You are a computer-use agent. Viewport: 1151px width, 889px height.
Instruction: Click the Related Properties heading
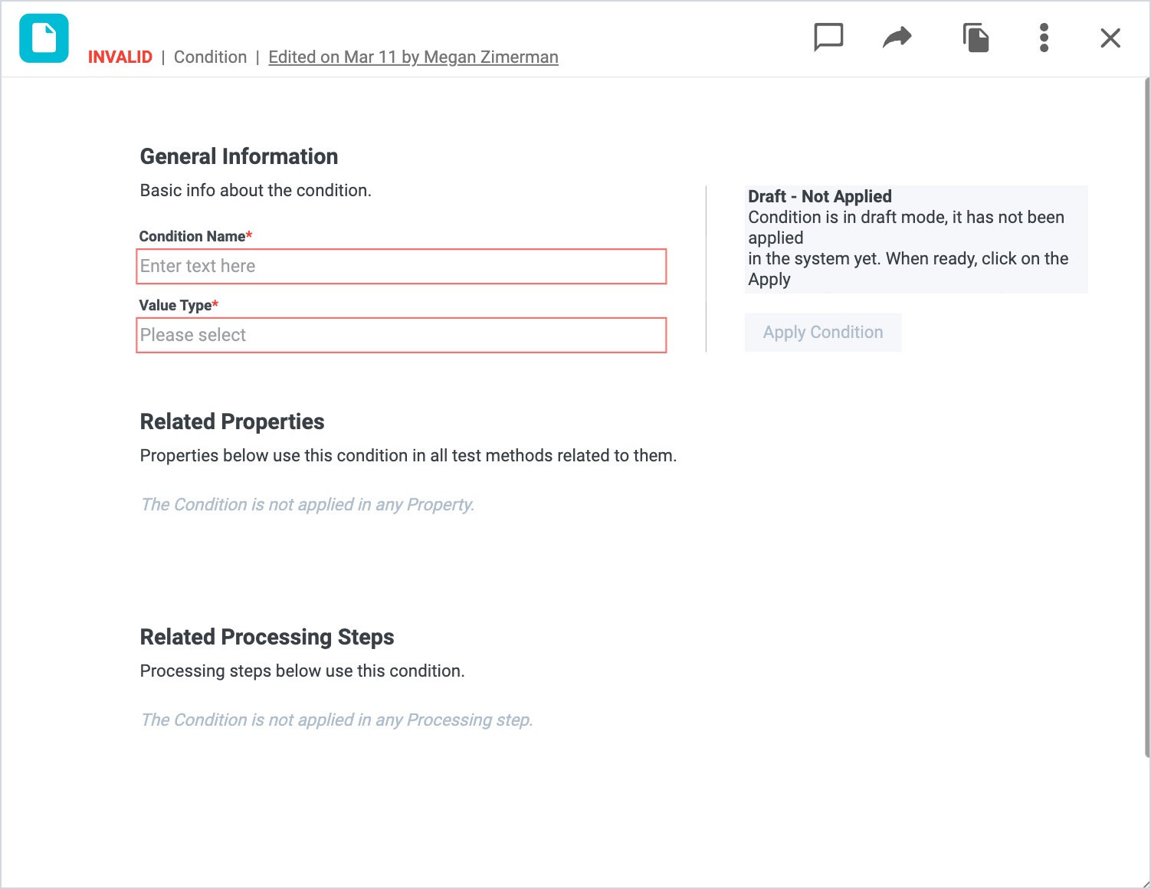click(232, 422)
